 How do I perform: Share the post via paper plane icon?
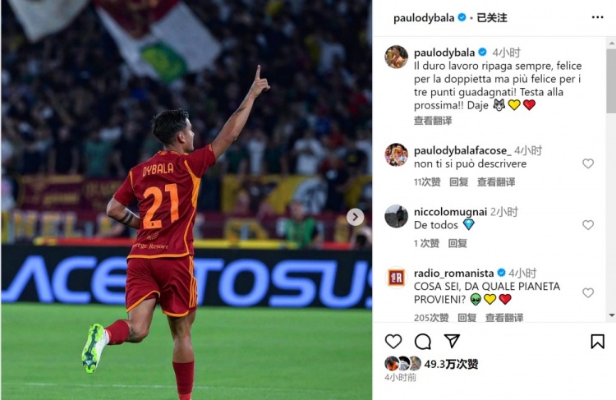point(452,341)
